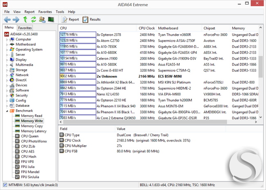
Task: Select the Devices icon in tree
Action: click(12, 85)
